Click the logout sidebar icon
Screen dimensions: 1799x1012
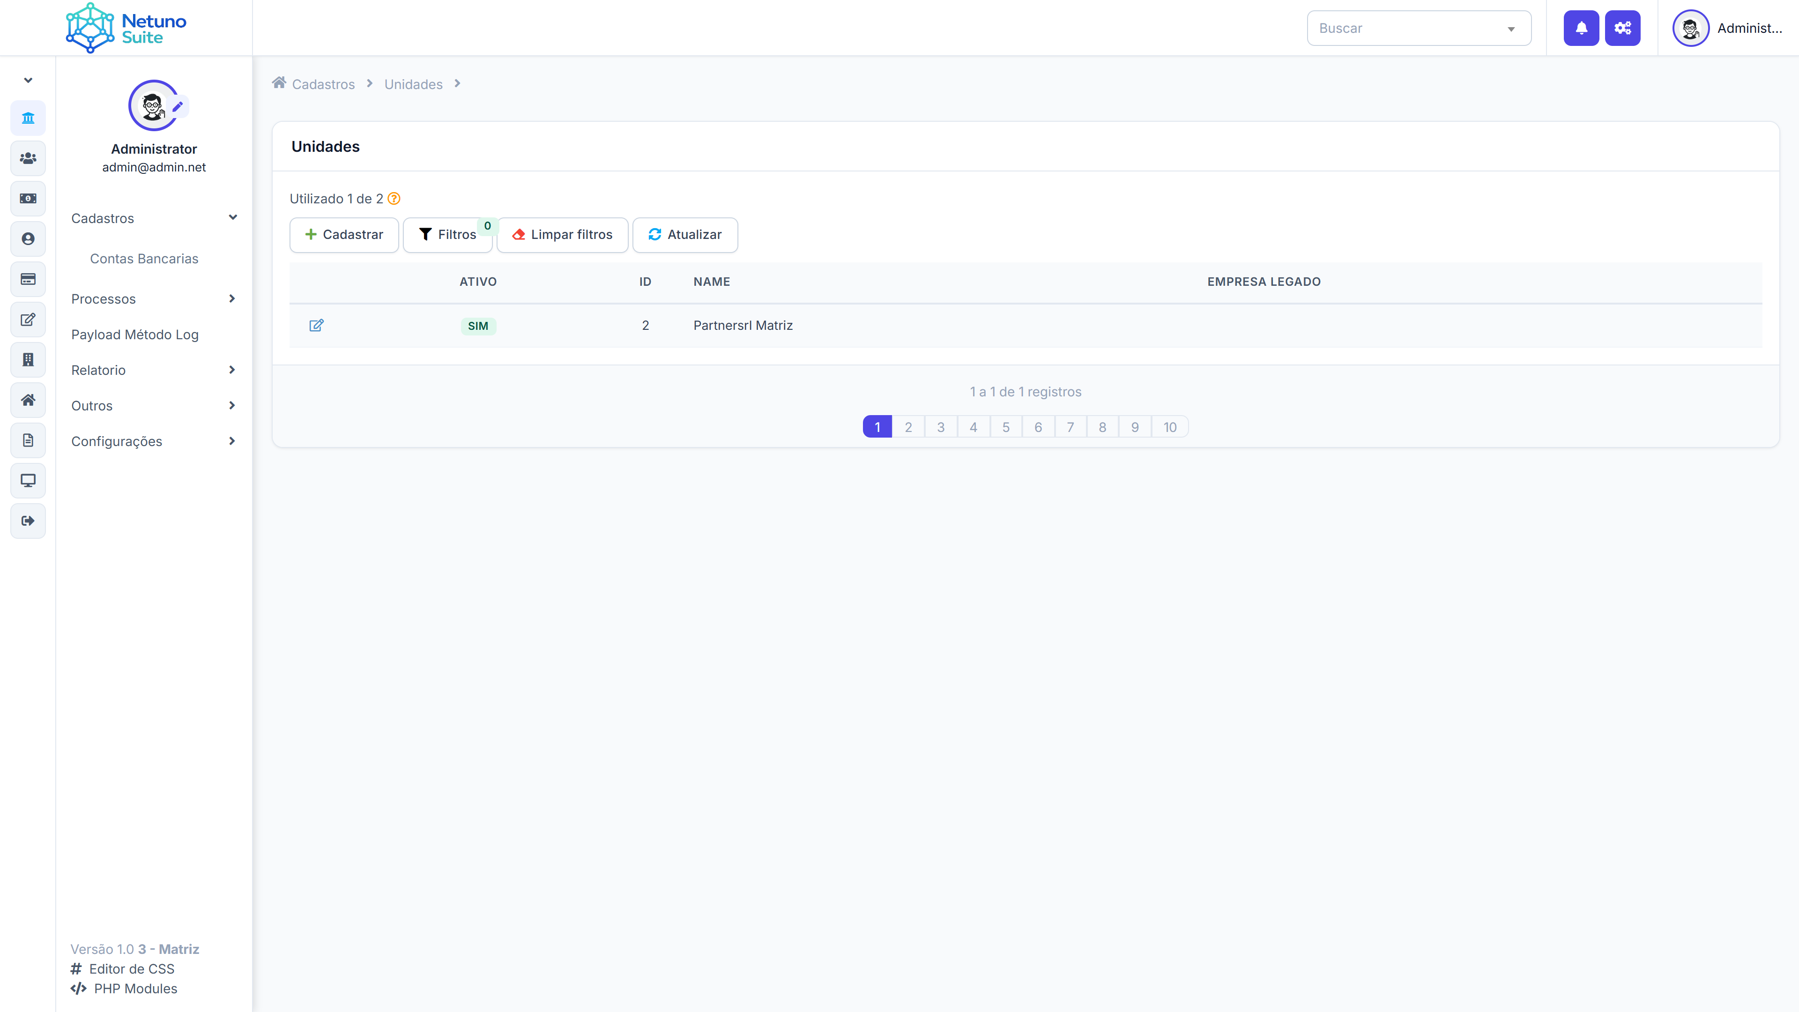28,521
